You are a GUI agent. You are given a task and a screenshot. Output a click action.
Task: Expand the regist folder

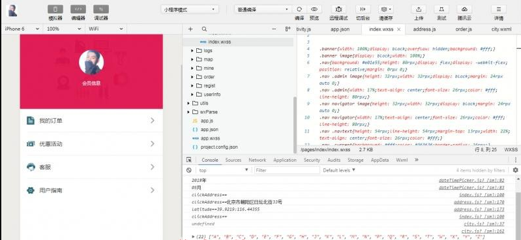coord(192,85)
